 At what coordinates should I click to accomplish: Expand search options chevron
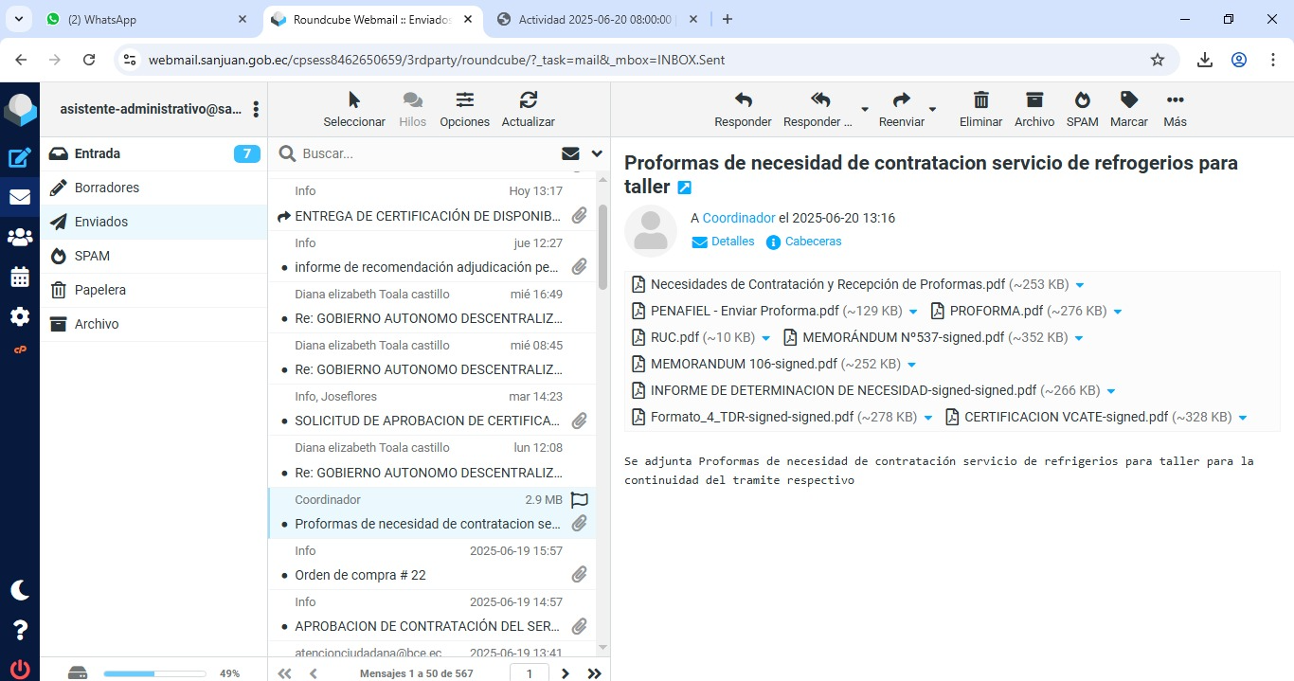pos(597,153)
